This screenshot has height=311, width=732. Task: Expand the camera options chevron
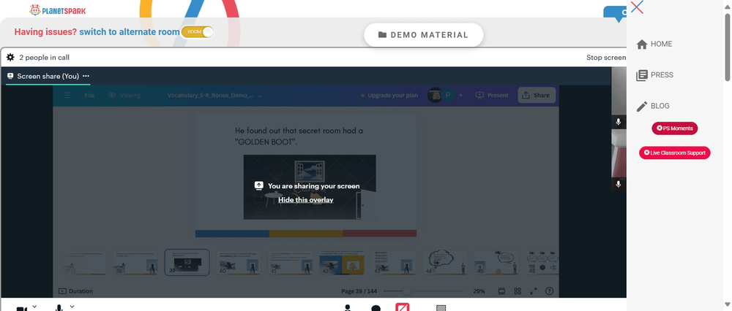tap(34, 306)
